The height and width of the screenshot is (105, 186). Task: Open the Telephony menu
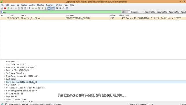coord(50,5)
